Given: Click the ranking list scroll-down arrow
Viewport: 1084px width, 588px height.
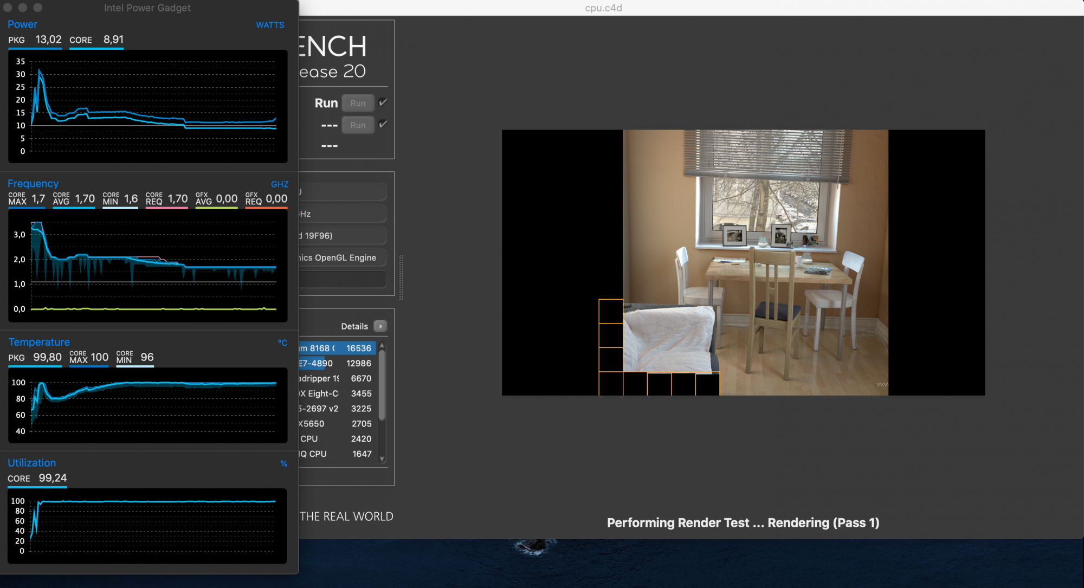Looking at the screenshot, I should click(382, 459).
